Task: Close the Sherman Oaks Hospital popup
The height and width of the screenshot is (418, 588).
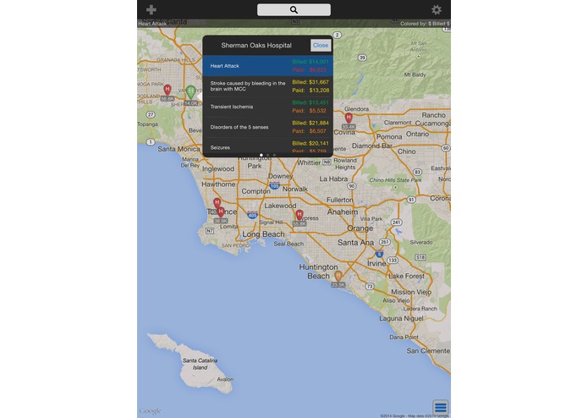Action: tap(321, 46)
